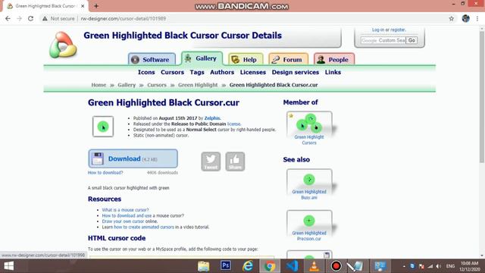The height and width of the screenshot is (273, 485).
Task: Click the browser Forward arrow
Action: [x=19, y=18]
